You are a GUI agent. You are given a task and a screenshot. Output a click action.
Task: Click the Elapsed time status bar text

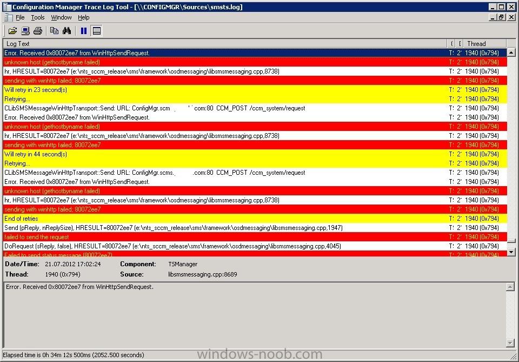[x=74, y=355]
